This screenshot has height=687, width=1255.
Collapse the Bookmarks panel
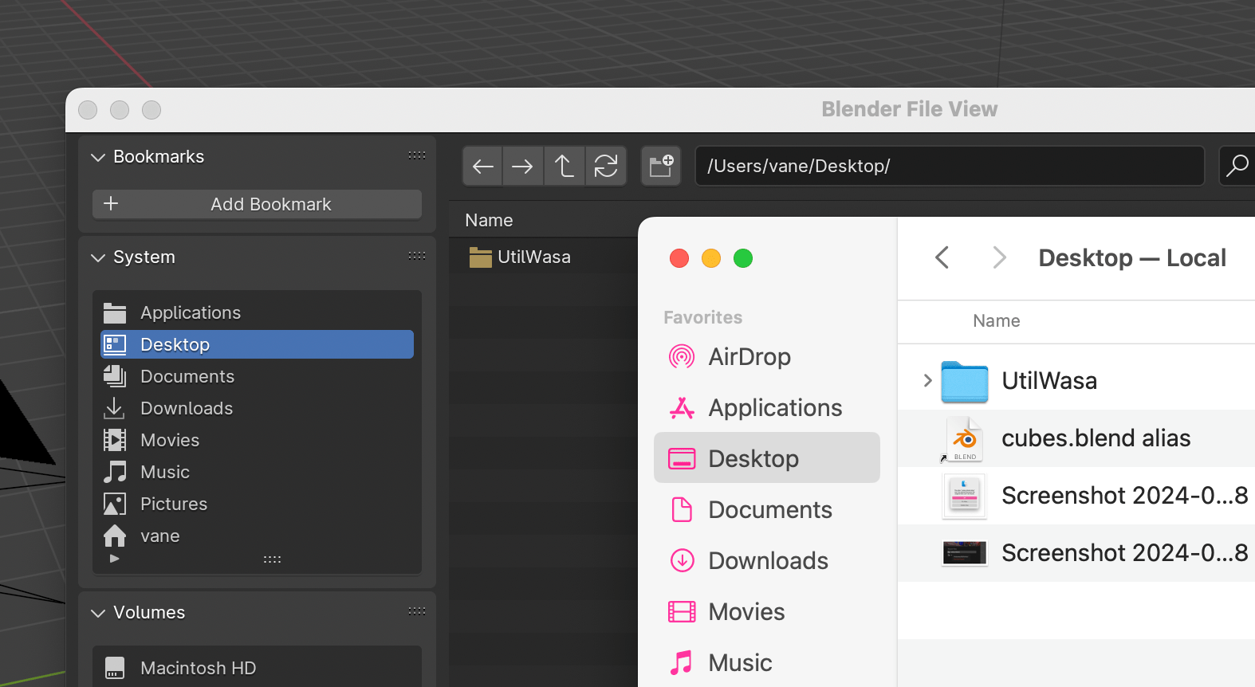[x=98, y=157]
